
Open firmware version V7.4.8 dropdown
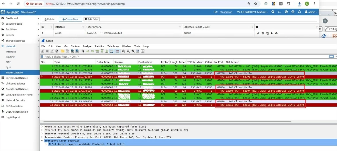pyautogui.click(x=252, y=12)
